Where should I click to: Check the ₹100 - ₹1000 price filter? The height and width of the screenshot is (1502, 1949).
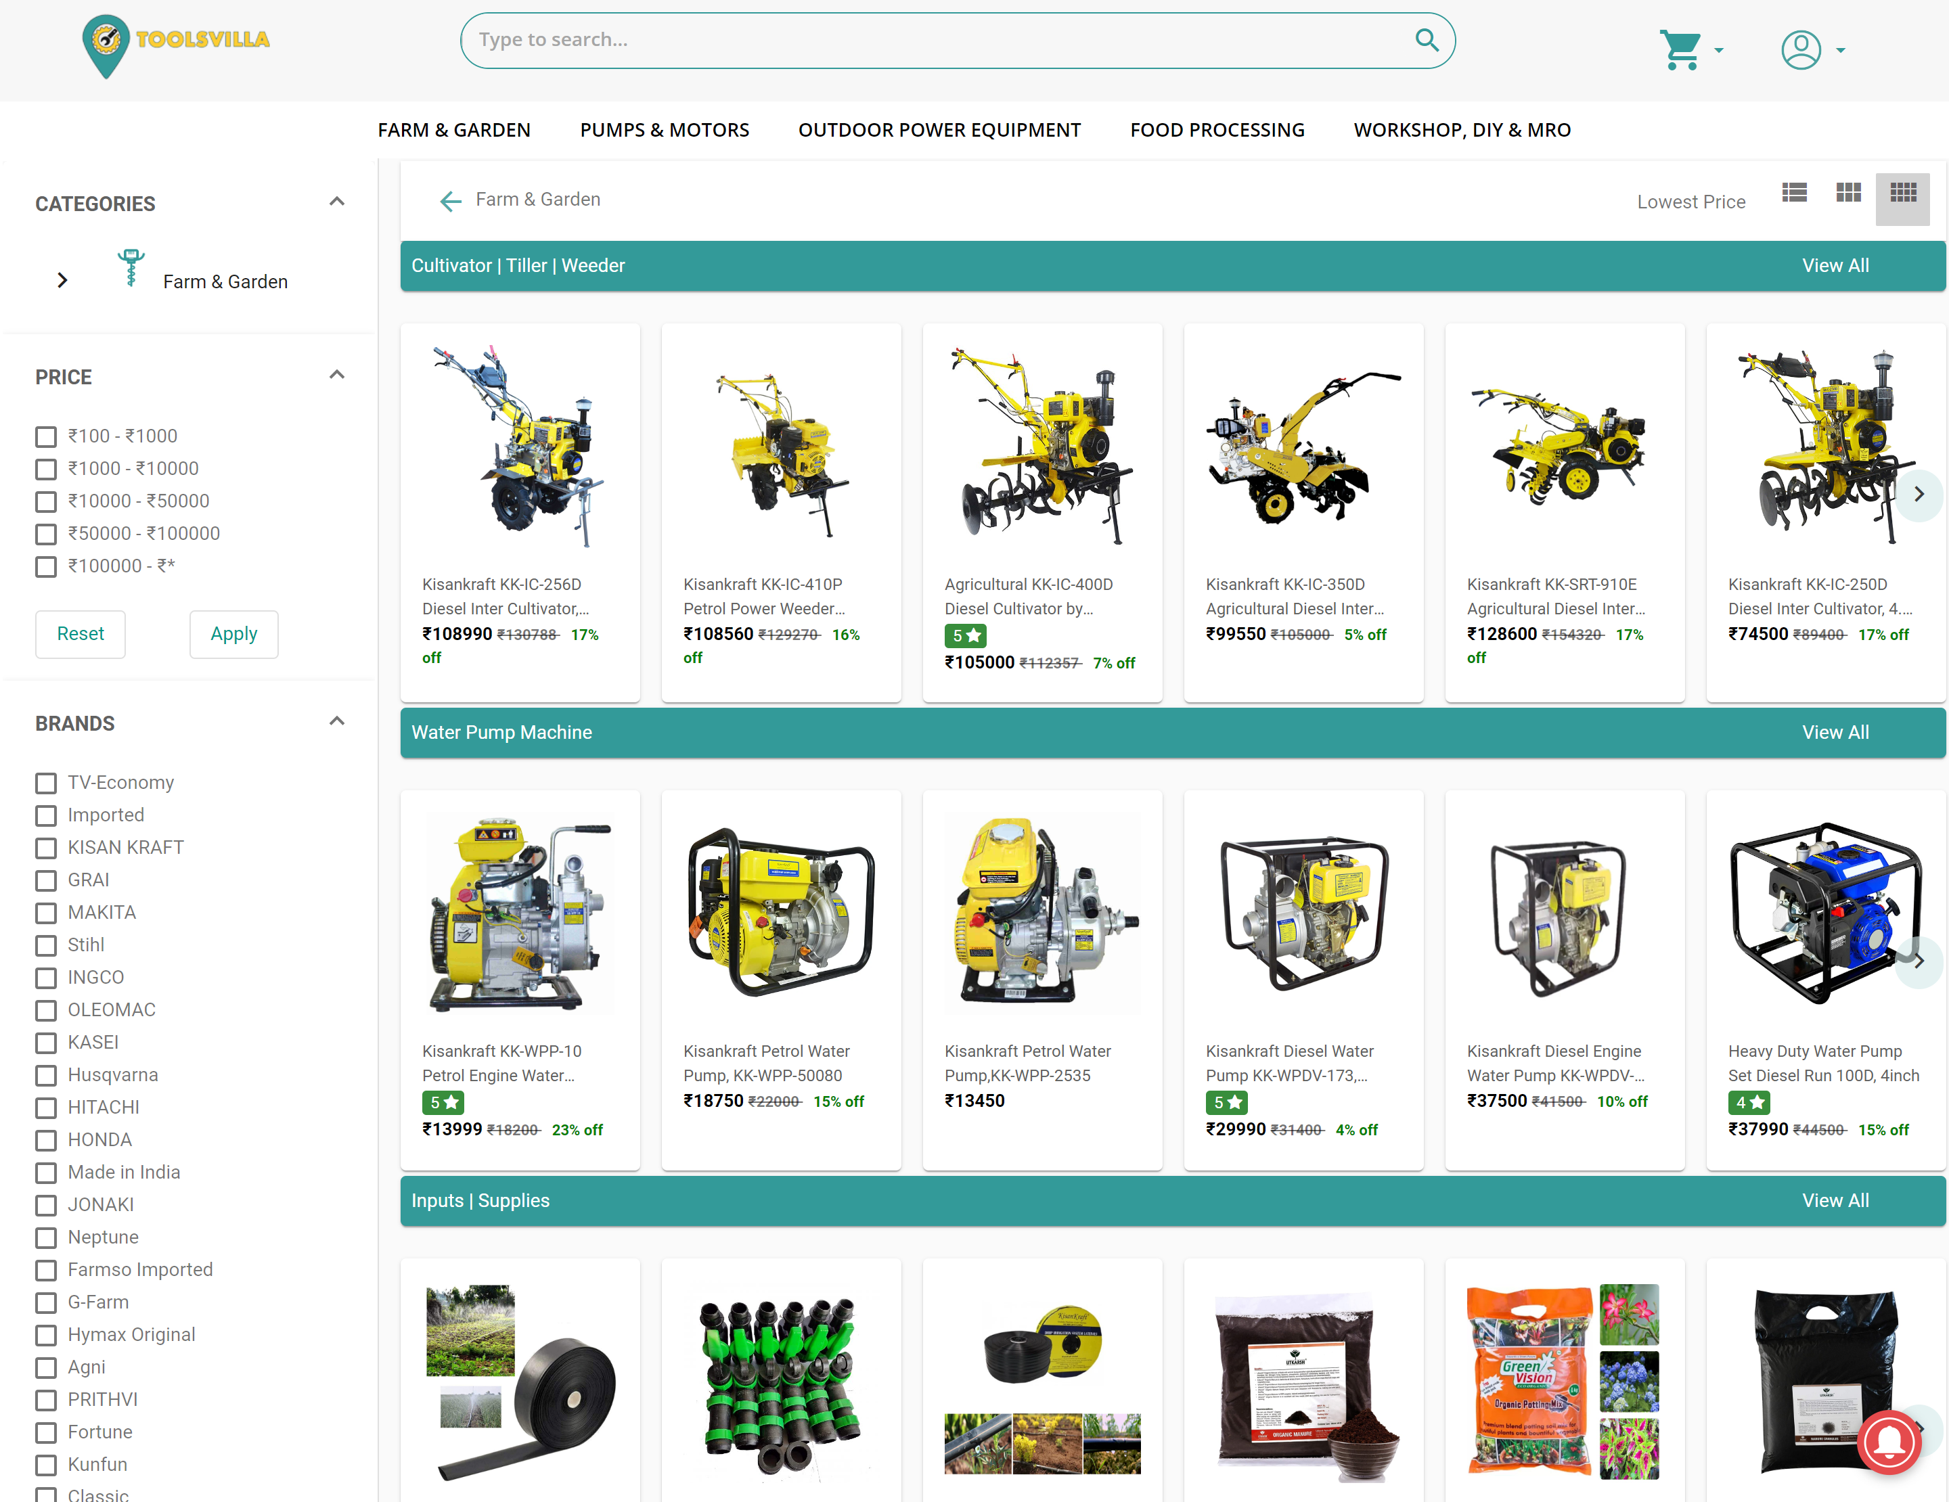click(45, 436)
